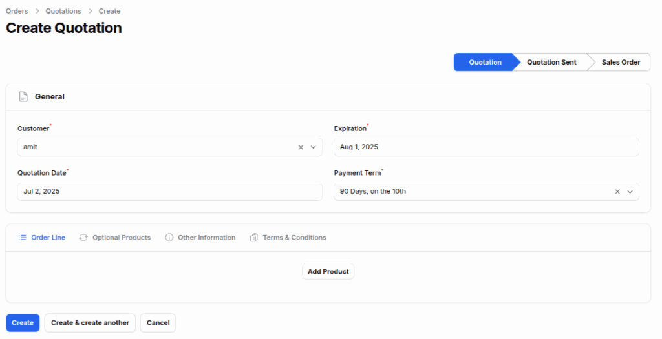Select the Sales Order status step
Viewport: 662px width, 339px height.
pos(621,62)
